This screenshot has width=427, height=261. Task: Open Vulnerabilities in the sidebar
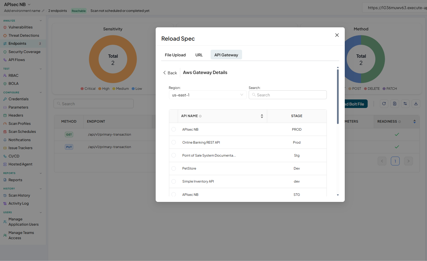[x=20, y=27]
